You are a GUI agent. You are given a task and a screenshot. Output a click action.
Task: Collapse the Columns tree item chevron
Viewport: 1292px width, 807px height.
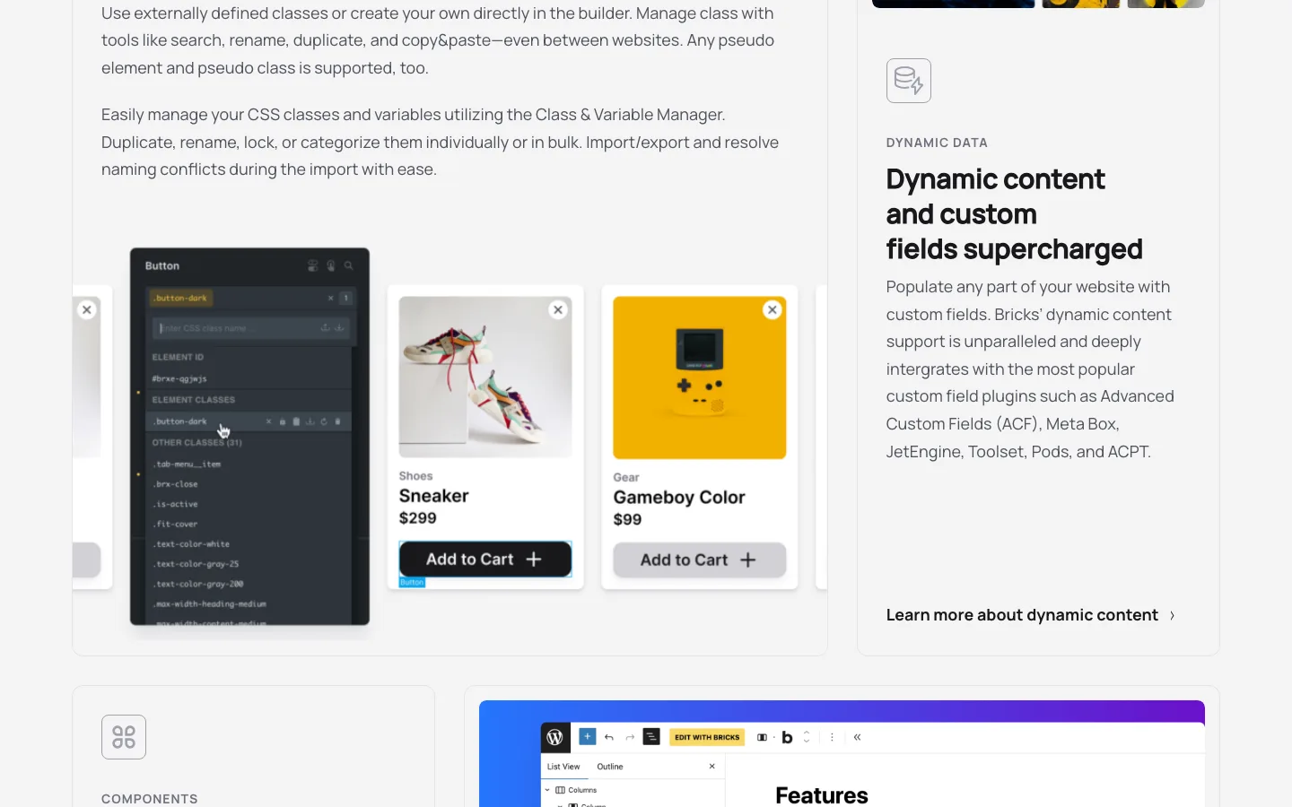[x=547, y=790]
